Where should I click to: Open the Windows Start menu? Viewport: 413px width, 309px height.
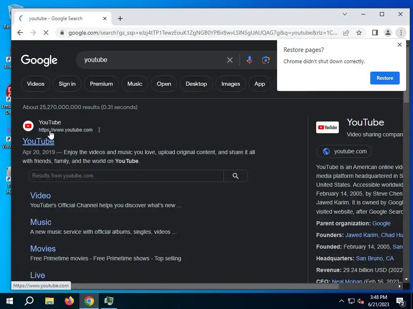[x=10, y=301]
